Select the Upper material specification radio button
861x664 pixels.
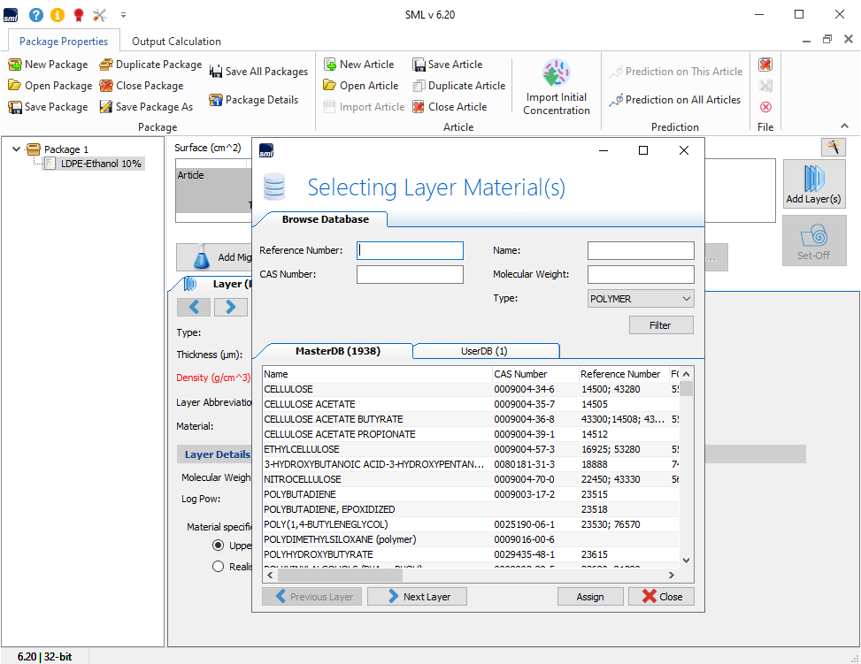pyautogui.click(x=218, y=546)
